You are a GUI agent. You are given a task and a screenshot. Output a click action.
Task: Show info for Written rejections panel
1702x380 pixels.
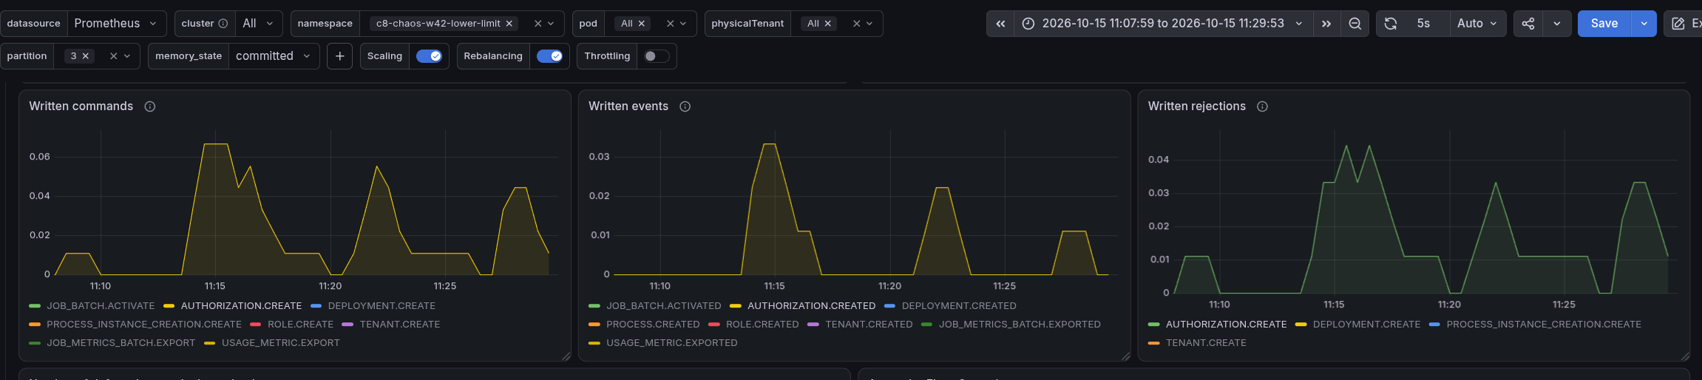tap(1263, 106)
